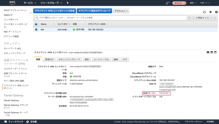The image size is (219, 124).
Task: Open the サービス dropdown menu
Action: pyautogui.click(x=30, y=3)
